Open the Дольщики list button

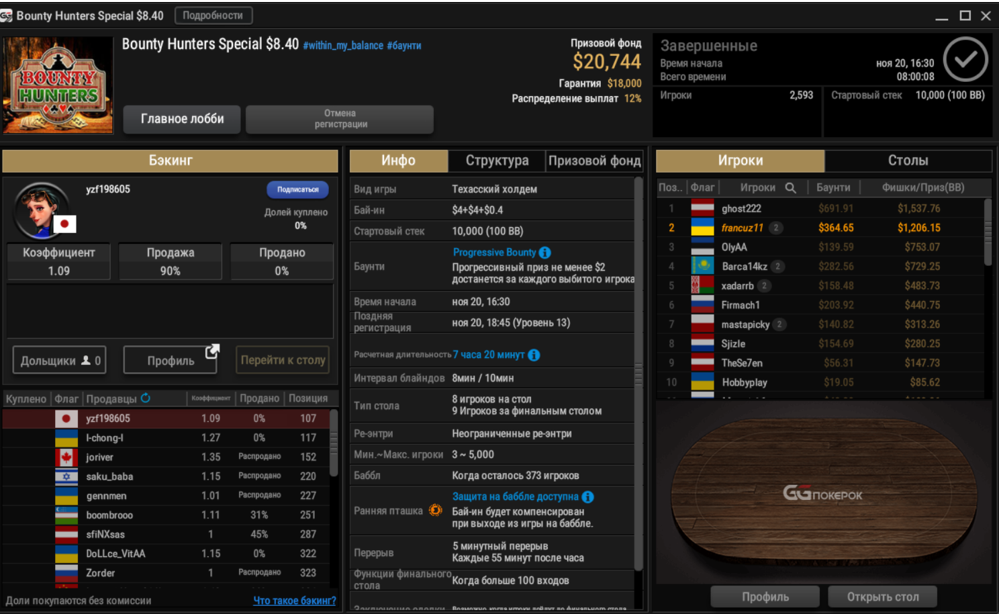point(59,360)
